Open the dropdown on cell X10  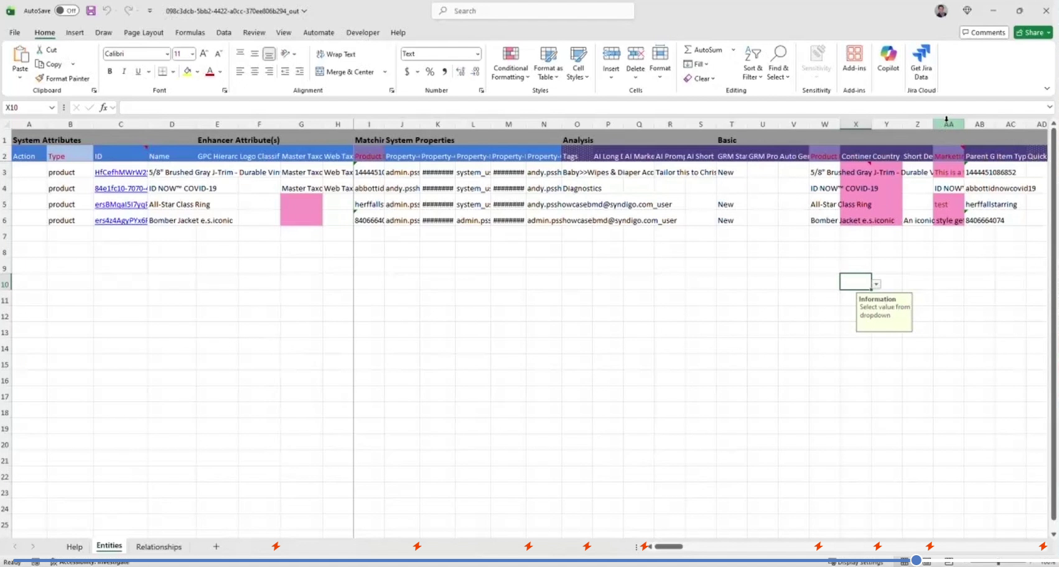[x=877, y=283]
